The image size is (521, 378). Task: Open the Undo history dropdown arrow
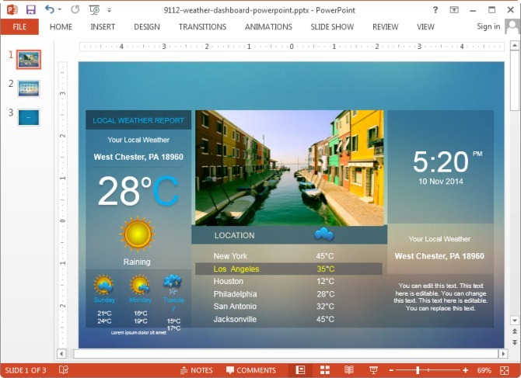(x=60, y=10)
